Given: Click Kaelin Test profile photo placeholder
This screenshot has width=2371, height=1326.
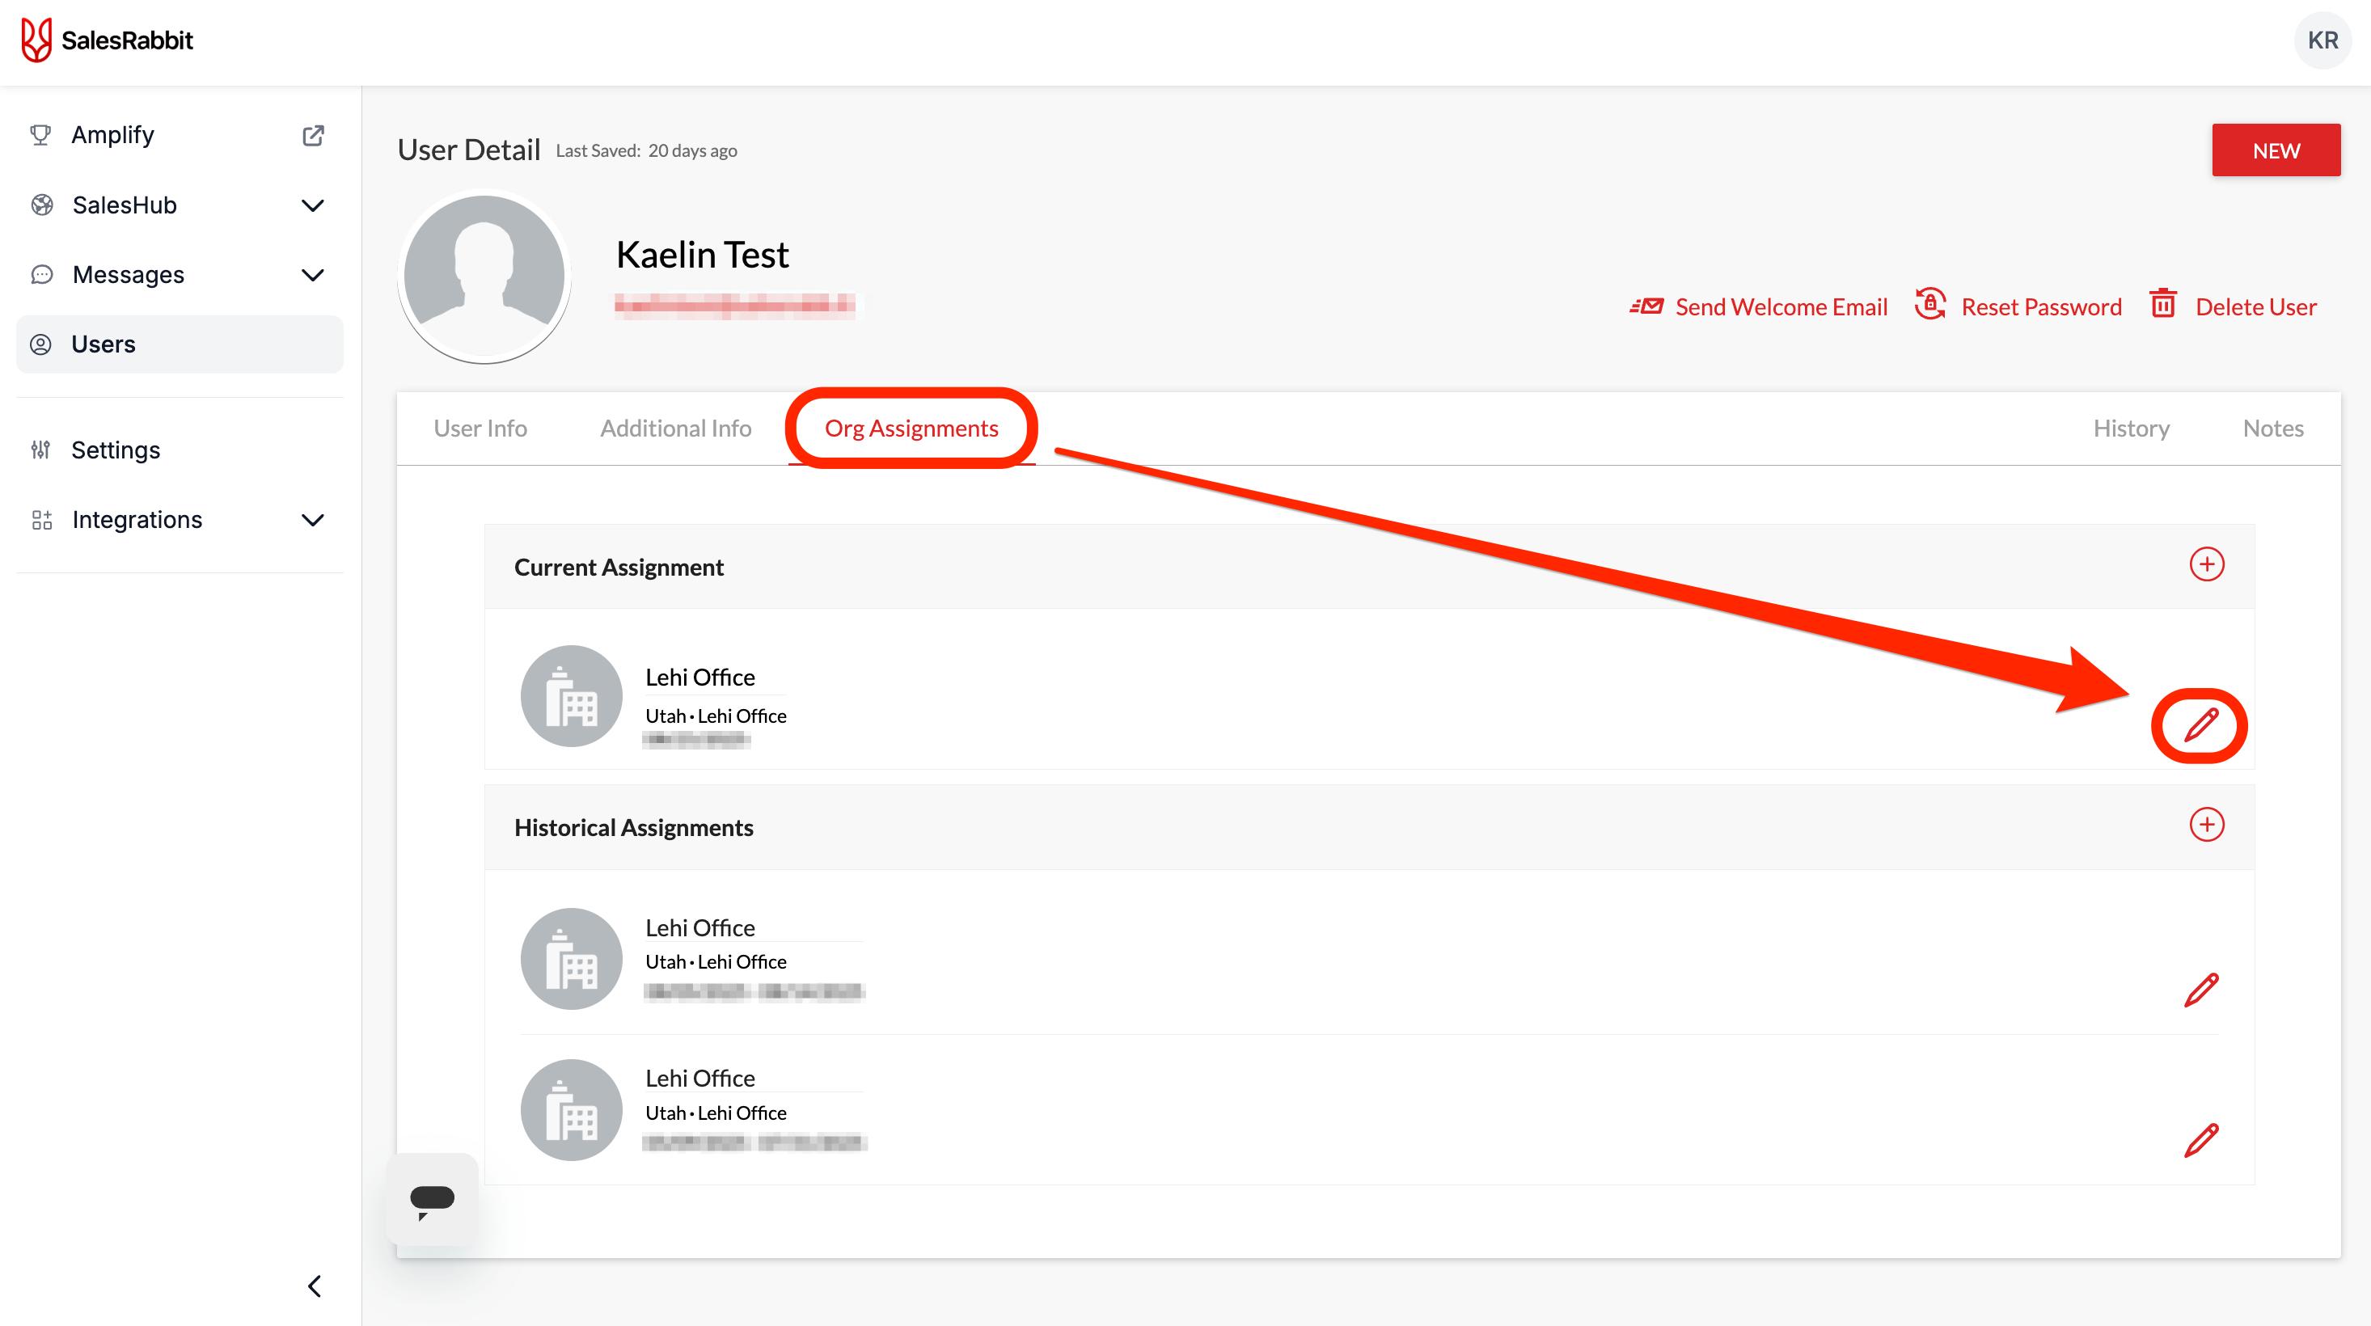Looking at the screenshot, I should click(484, 276).
